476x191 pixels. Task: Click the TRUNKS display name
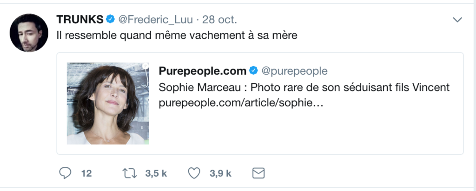point(79,20)
